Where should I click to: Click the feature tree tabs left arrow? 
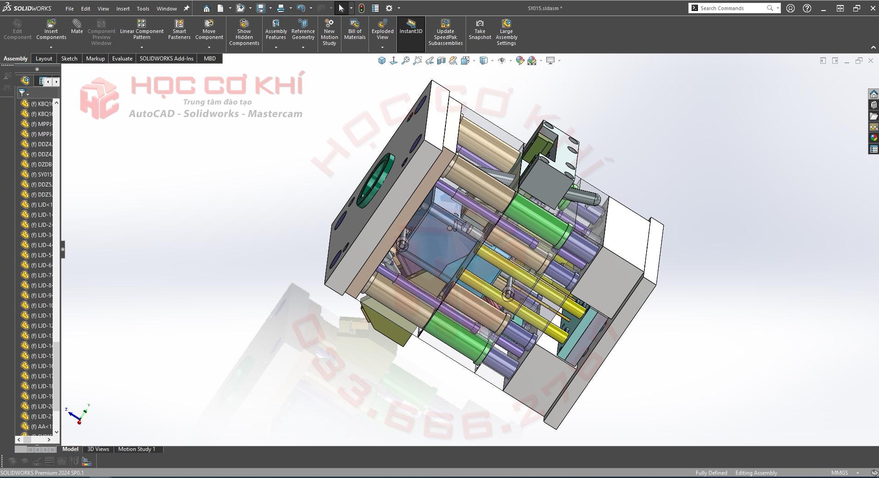pos(48,82)
